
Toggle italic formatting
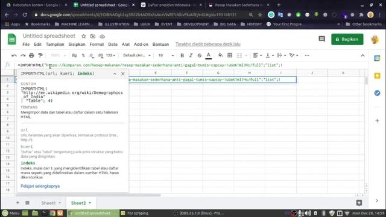pyautogui.click(x=191, y=55)
